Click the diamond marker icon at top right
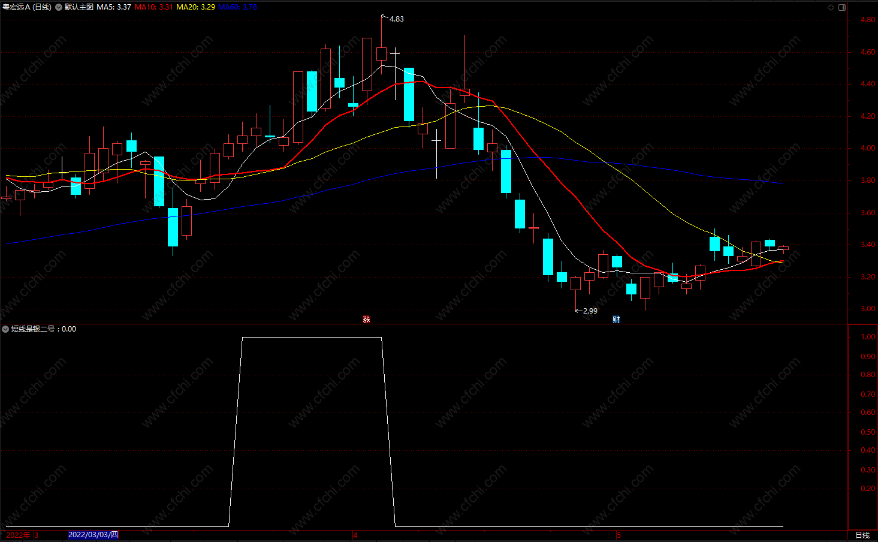 (x=831, y=7)
